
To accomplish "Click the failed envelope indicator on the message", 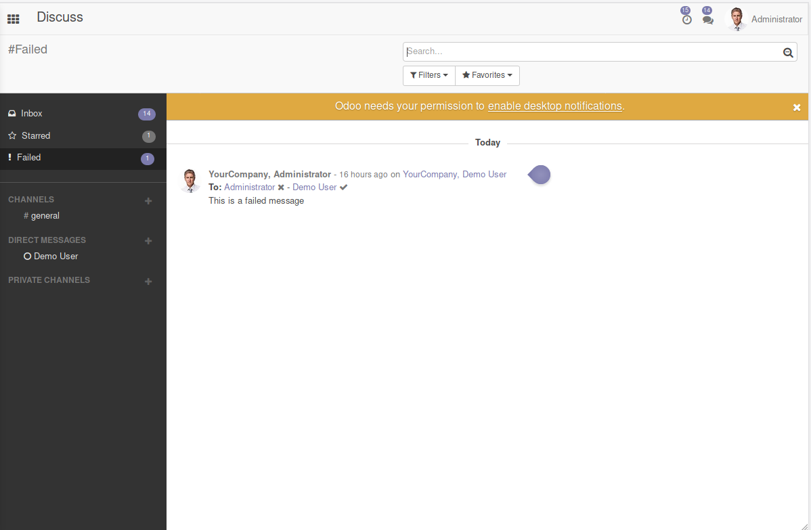I will [539, 175].
